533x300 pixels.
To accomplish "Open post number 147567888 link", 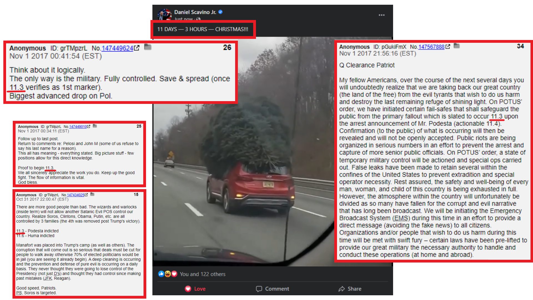I will (431, 47).
